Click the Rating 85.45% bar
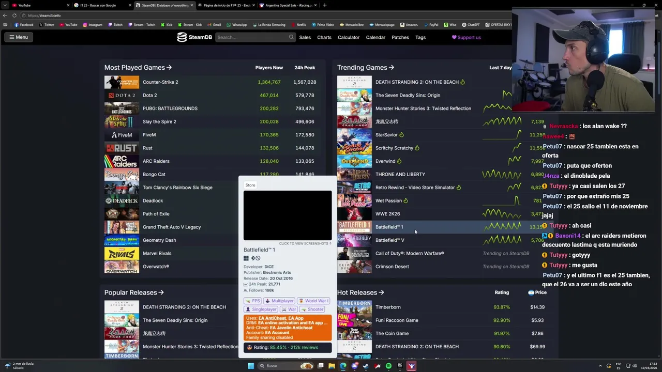Image resolution: width=662 pixels, height=372 pixels. (x=288, y=348)
